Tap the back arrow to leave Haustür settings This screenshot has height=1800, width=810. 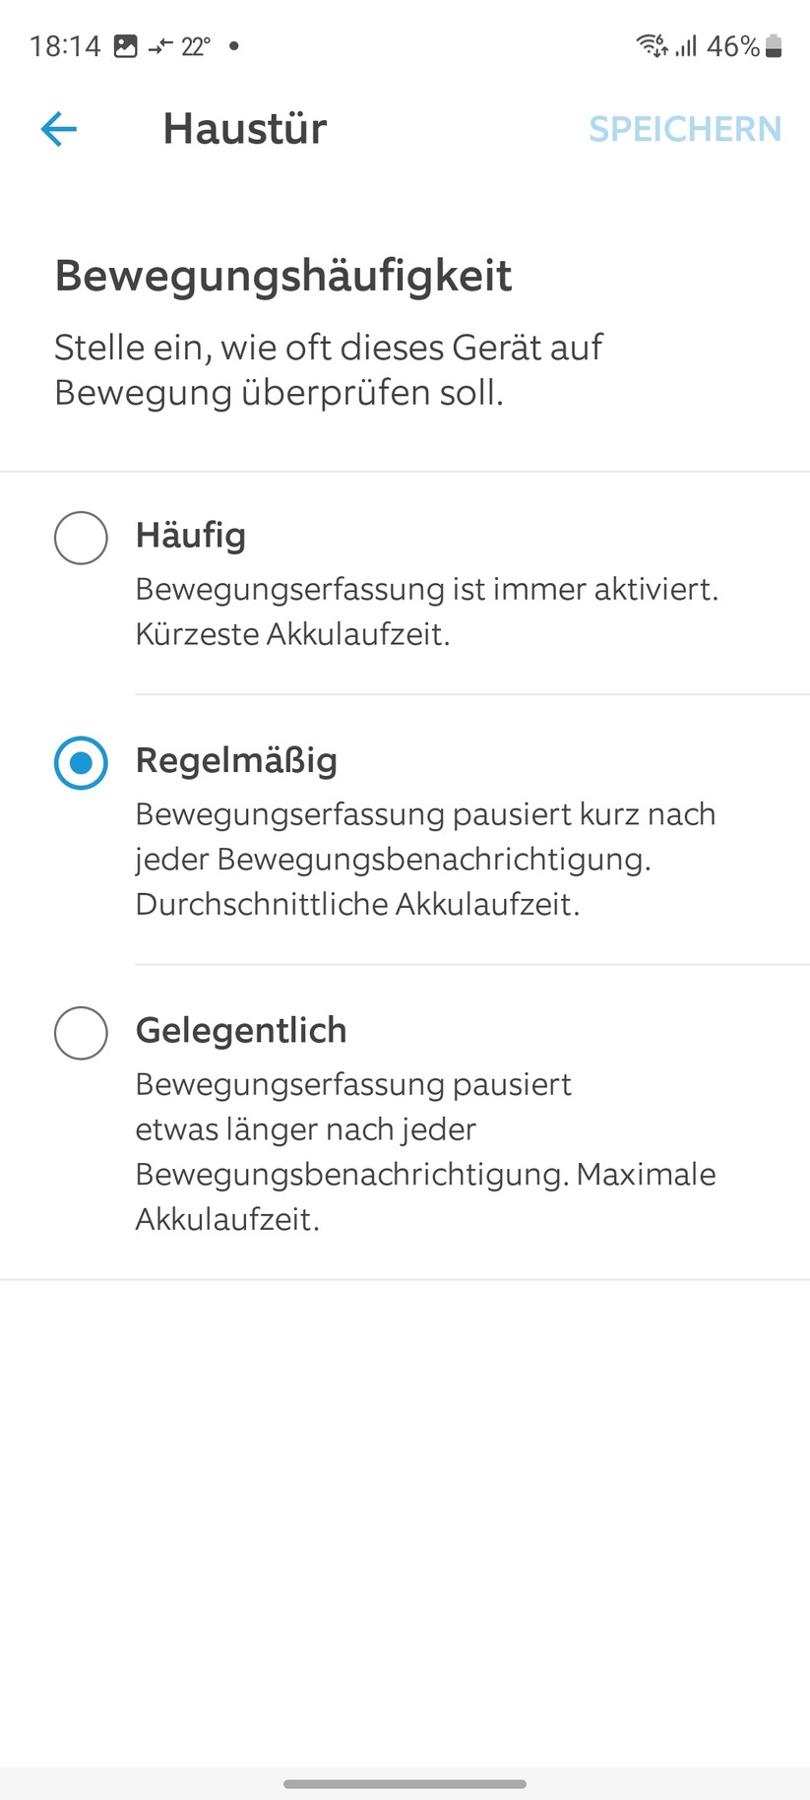58,128
